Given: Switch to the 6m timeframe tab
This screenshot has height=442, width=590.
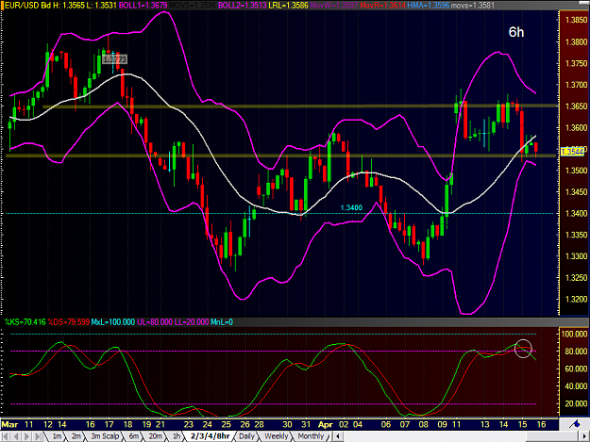Looking at the screenshot, I should (x=134, y=436).
